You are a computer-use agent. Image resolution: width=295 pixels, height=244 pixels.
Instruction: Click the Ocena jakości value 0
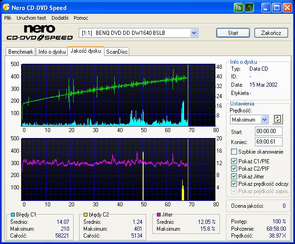tap(284, 206)
